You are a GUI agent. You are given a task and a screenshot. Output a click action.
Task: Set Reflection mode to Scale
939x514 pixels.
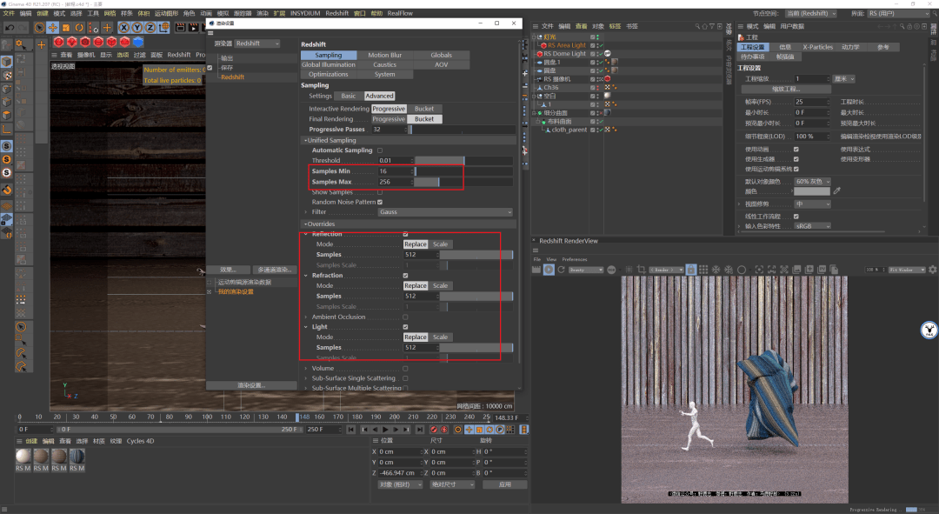pyautogui.click(x=441, y=244)
